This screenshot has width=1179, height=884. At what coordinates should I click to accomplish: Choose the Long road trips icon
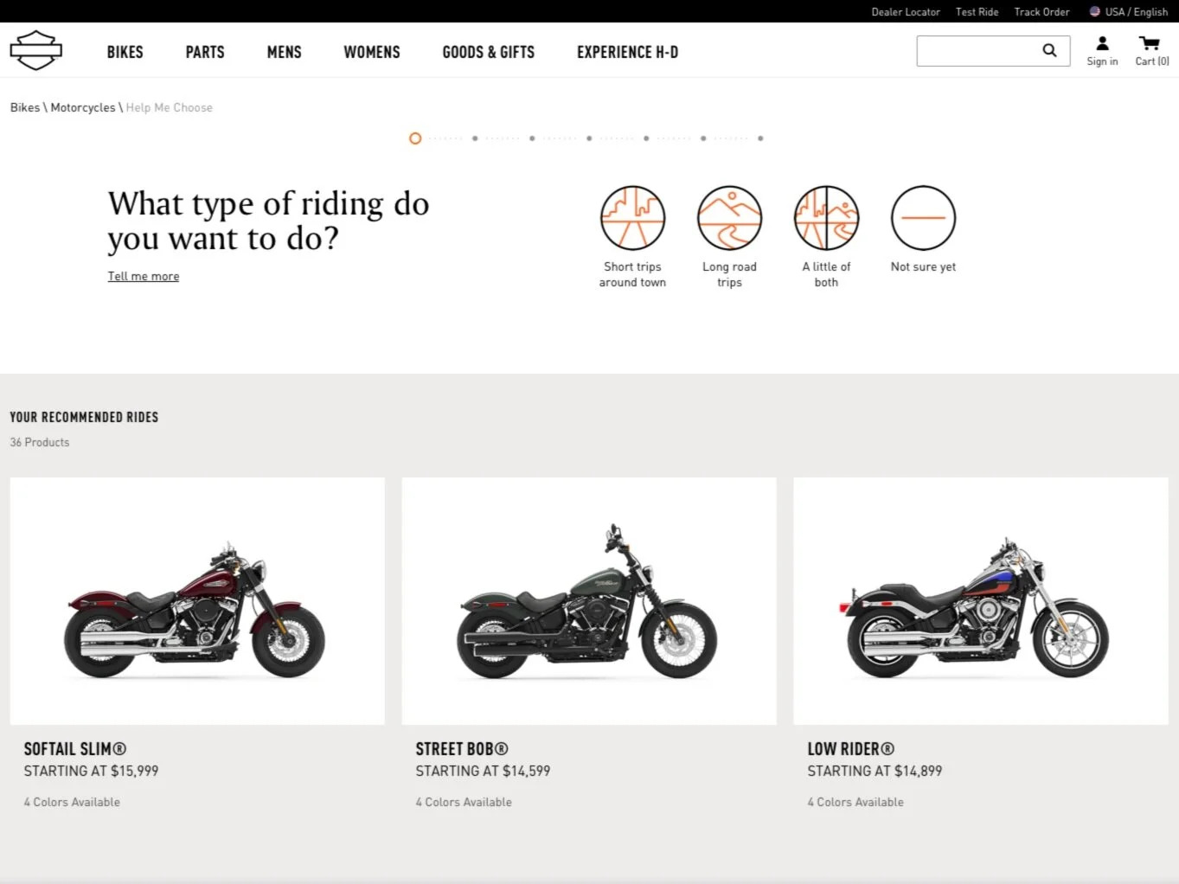[730, 218]
